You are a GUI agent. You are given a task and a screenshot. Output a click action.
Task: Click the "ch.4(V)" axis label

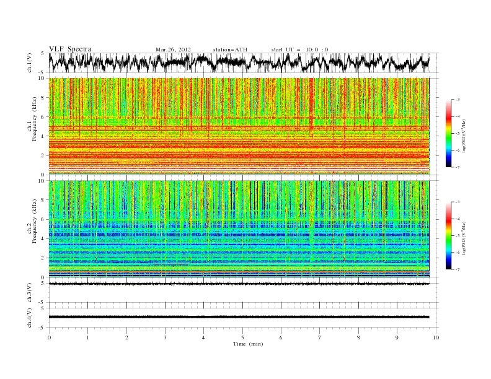(x=30, y=318)
